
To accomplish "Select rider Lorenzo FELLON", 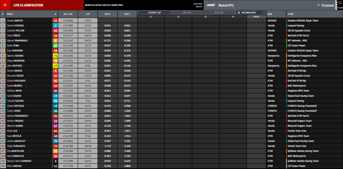I will tap(15, 31).
